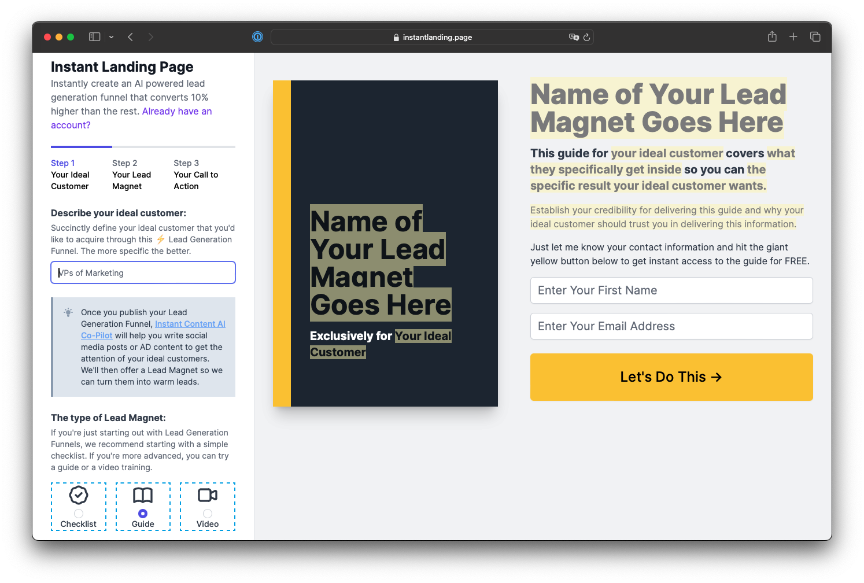Toggle the Safari sidebar icon

pyautogui.click(x=94, y=37)
